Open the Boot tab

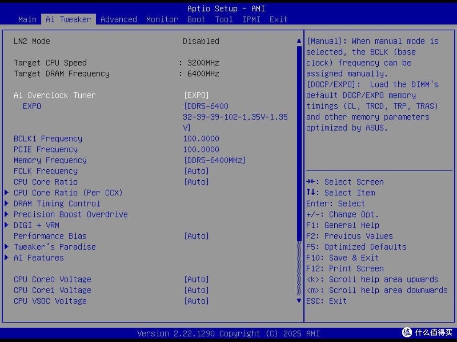point(196,19)
